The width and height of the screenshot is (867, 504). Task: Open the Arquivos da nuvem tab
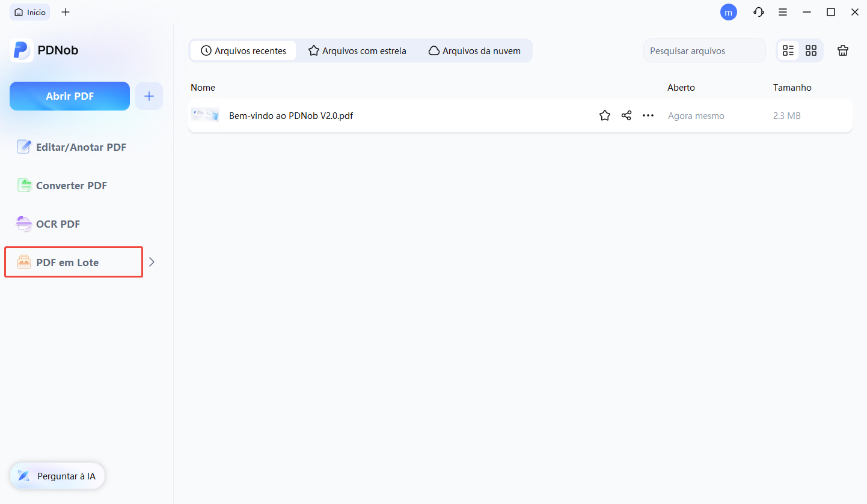[x=474, y=50]
